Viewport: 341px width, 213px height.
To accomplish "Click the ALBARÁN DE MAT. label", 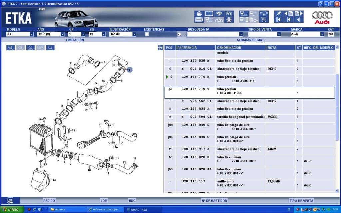I will click(x=251, y=40).
